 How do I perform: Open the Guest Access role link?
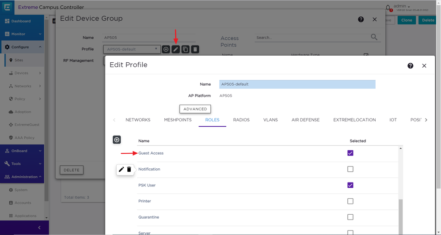[151, 153]
